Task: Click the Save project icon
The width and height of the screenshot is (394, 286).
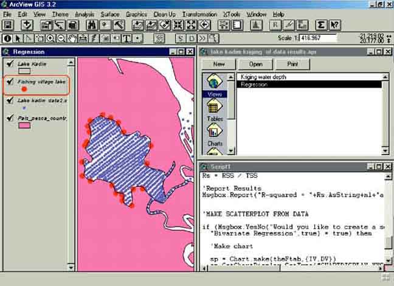Action: click(9, 26)
